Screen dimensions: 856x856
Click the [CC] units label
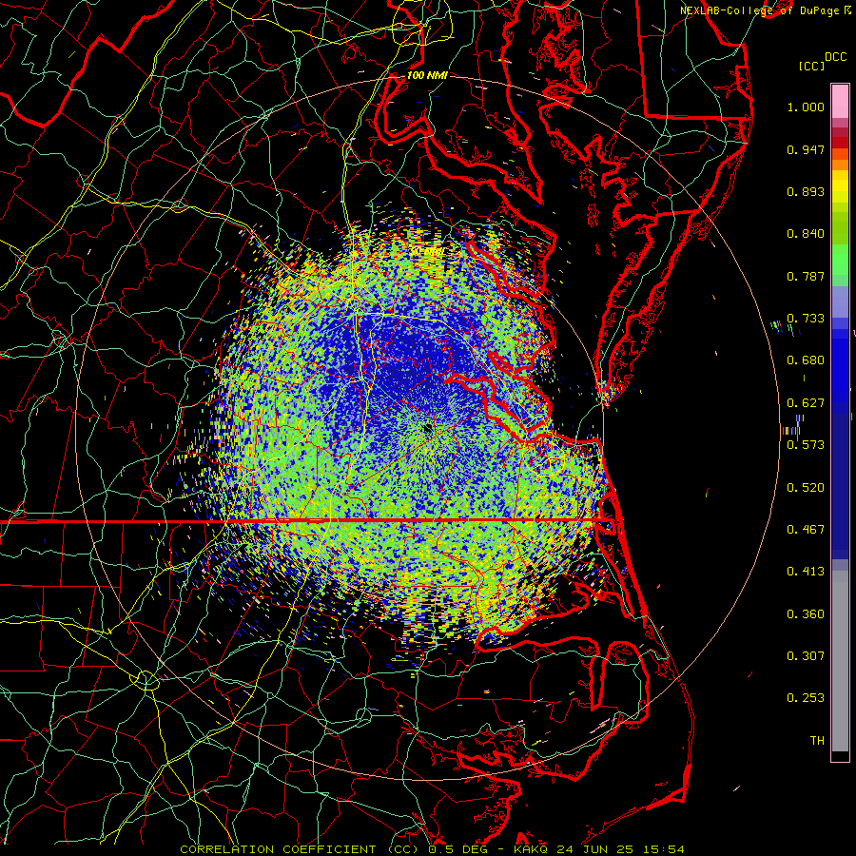coord(812,66)
